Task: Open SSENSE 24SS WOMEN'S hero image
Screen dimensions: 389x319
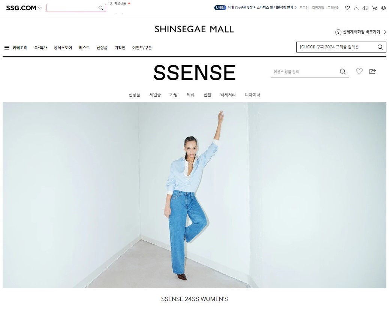Action: click(194, 195)
